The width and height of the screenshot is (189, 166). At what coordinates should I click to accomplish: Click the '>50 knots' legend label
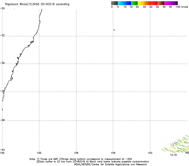[182, 7]
